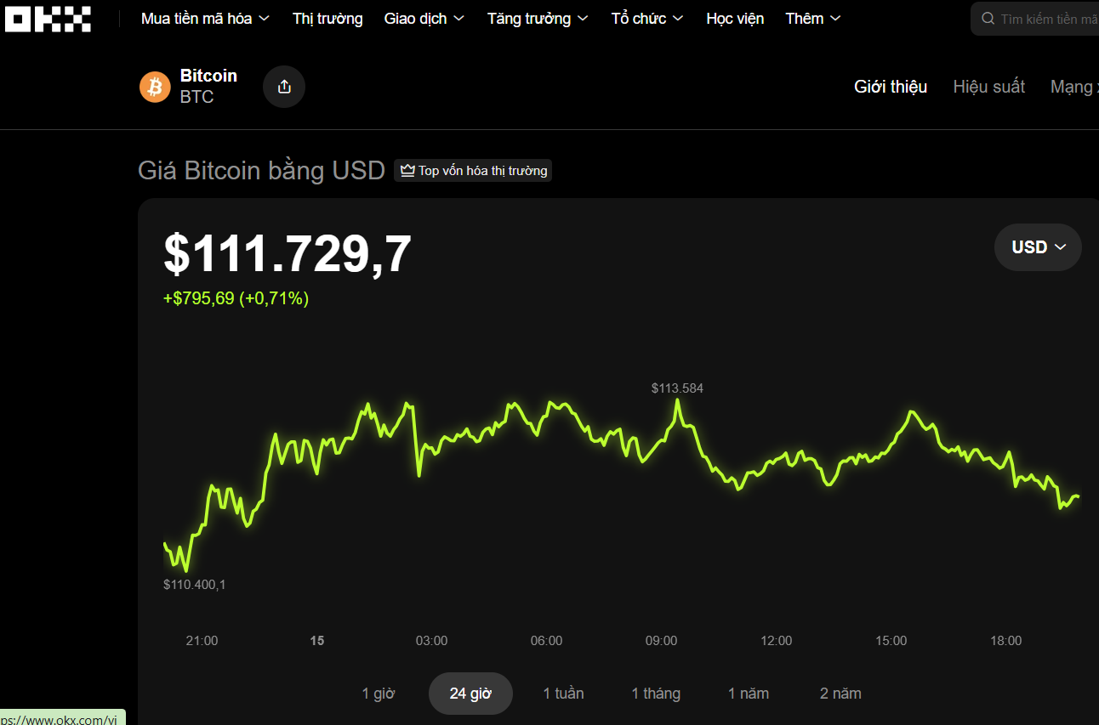The height and width of the screenshot is (725, 1099).
Task: Click the search magnifier icon
Action: (x=988, y=19)
